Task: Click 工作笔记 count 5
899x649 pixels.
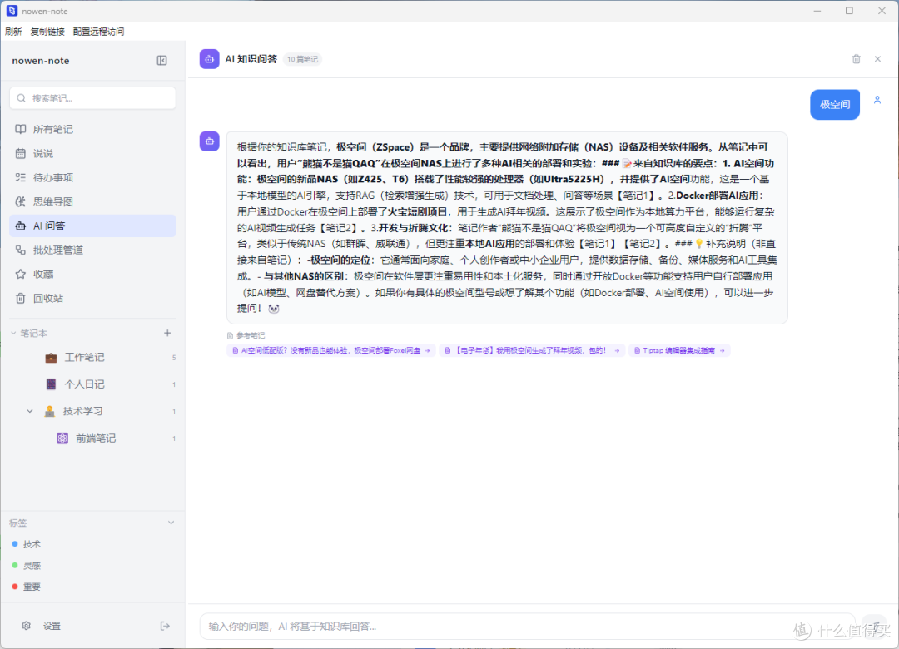Action: click(174, 358)
